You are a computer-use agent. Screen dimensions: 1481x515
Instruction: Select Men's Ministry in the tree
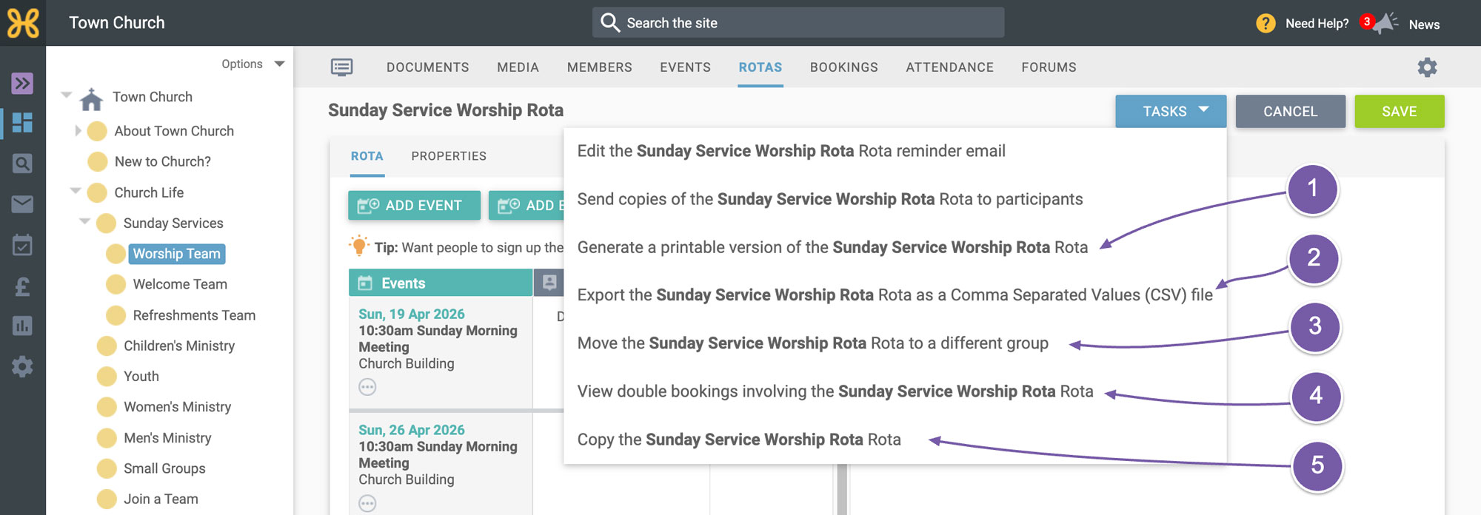pos(167,438)
